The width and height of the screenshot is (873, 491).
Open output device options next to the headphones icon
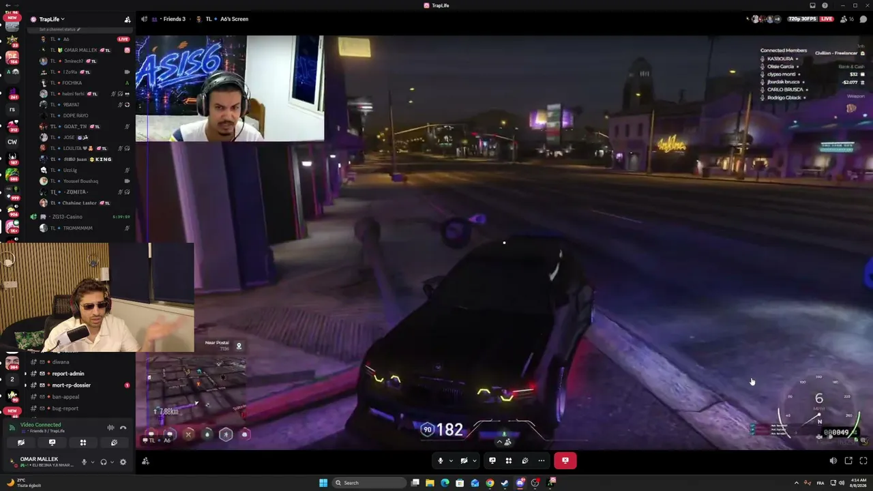112,462
